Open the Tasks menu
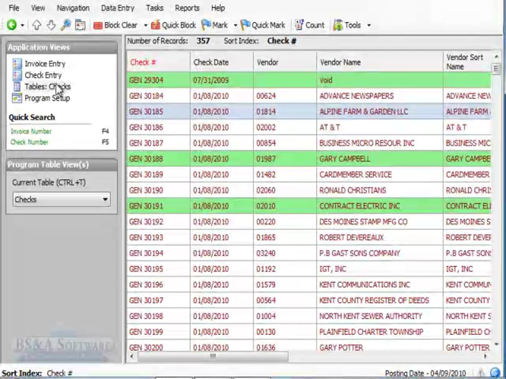Screen dimensions: 506x379 coord(154,8)
